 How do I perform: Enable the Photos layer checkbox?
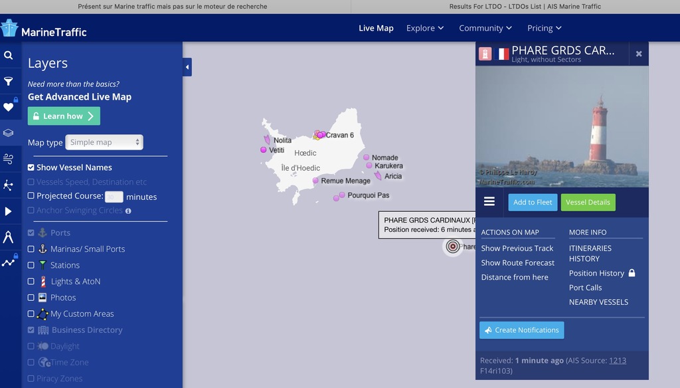(x=31, y=298)
